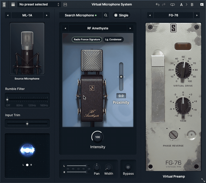Click the Slate Digital logo icon
The height and width of the screenshot is (183, 206).
click(x=4, y=4)
